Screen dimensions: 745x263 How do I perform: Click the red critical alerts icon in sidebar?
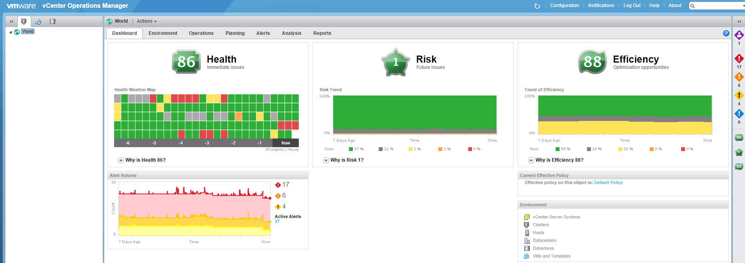coord(739,59)
